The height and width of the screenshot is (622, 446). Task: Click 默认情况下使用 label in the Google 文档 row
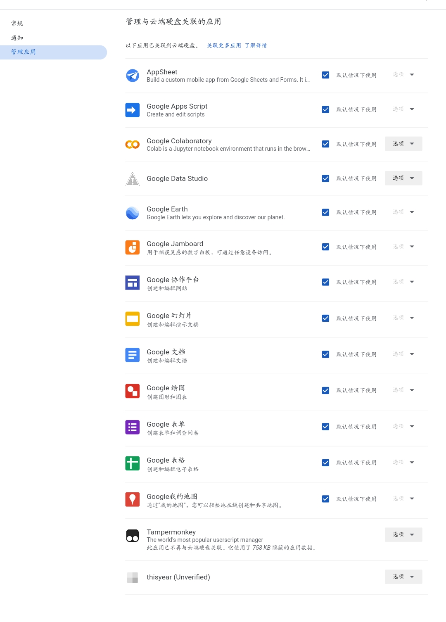pyautogui.click(x=356, y=354)
